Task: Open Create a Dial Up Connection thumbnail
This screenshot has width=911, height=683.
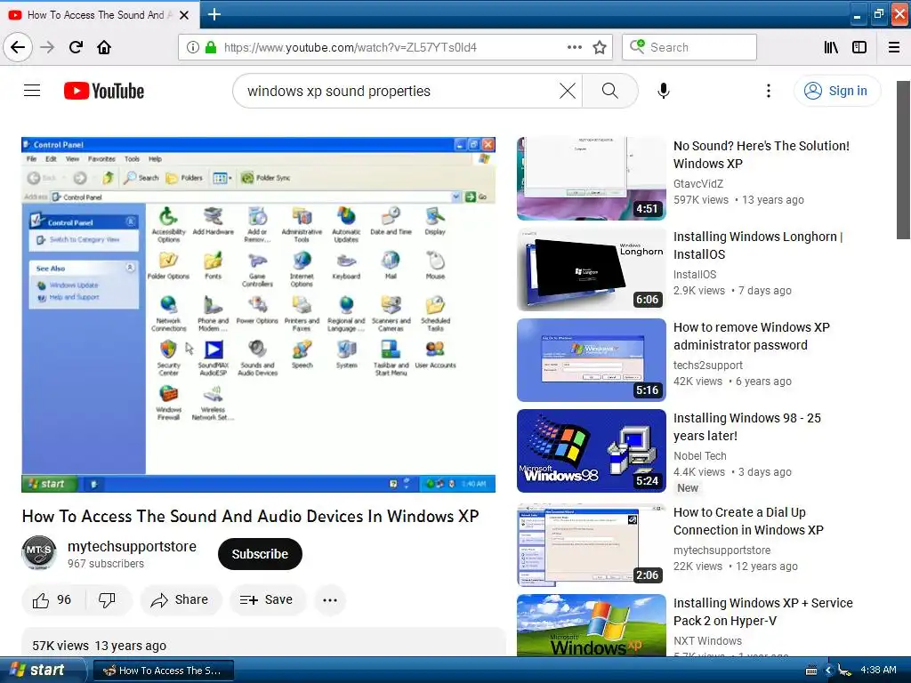Action: [x=592, y=545]
